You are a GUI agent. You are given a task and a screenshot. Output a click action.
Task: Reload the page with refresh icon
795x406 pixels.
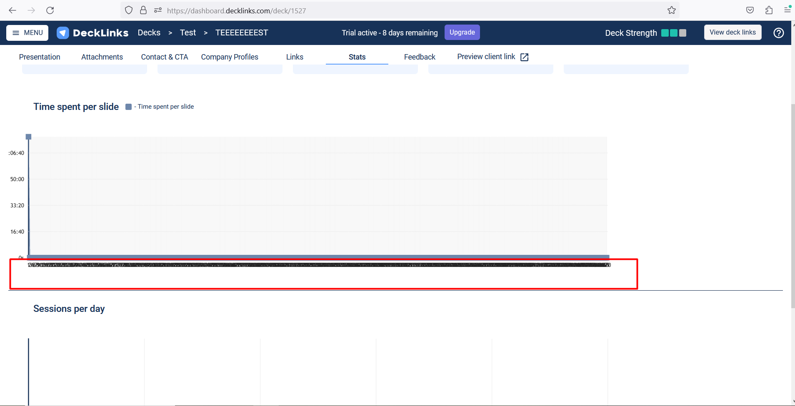pos(50,10)
